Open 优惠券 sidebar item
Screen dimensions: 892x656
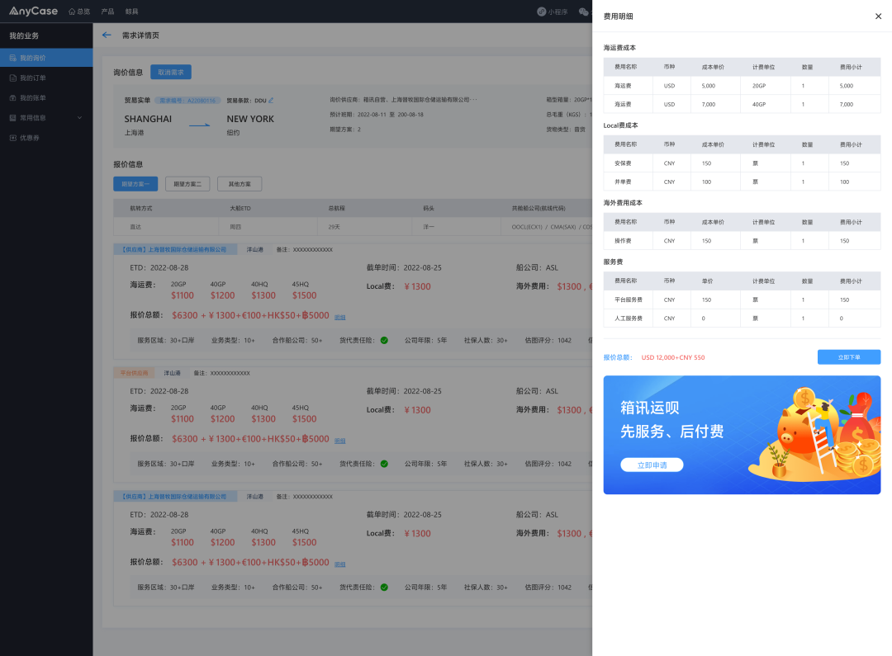pyautogui.click(x=46, y=138)
